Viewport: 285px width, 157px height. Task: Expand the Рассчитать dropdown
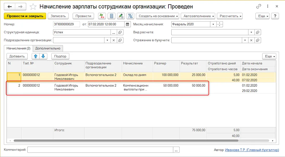coord(230,16)
